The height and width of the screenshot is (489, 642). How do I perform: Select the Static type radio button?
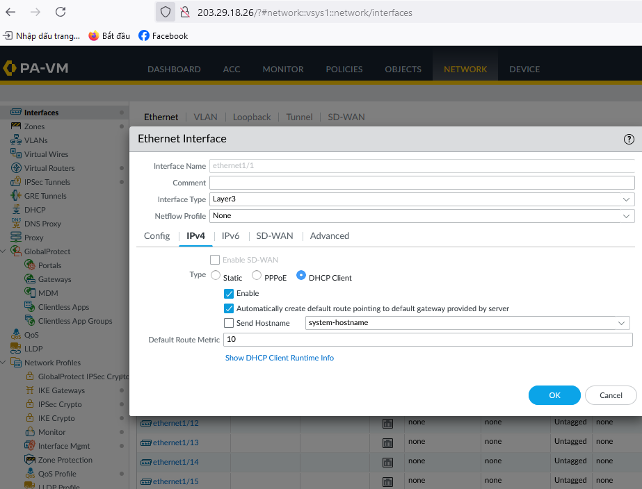click(216, 276)
